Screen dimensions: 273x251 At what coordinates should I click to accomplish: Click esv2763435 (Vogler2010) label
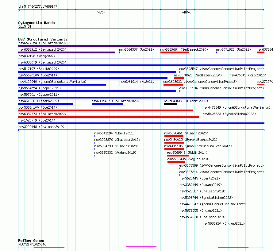tap(188, 159)
